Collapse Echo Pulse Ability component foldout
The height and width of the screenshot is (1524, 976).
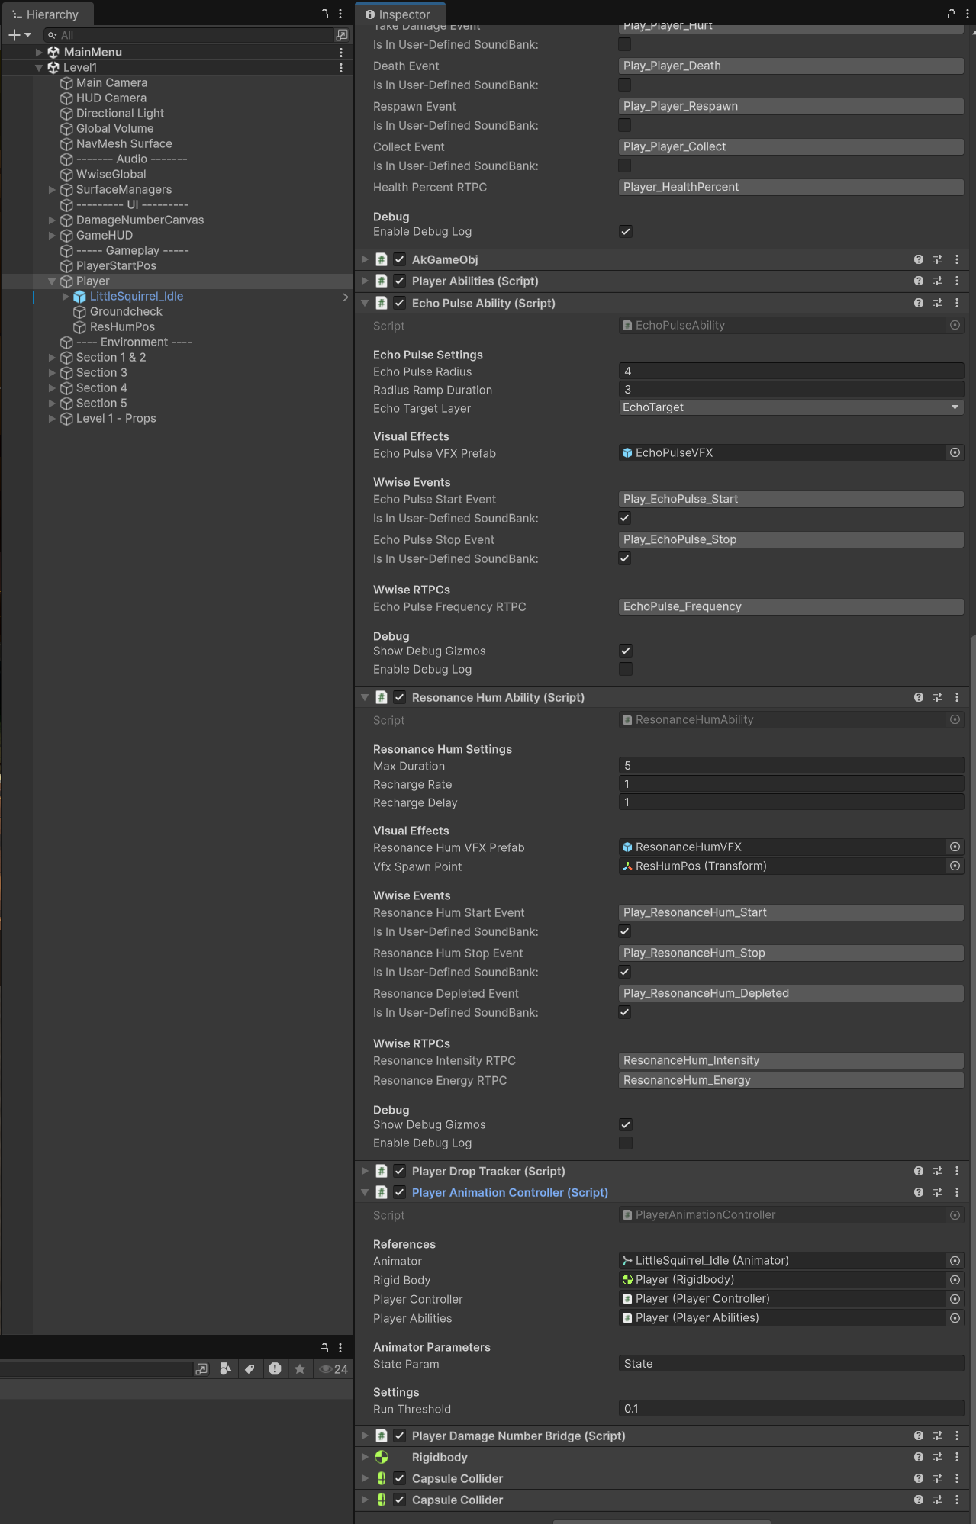click(x=365, y=303)
